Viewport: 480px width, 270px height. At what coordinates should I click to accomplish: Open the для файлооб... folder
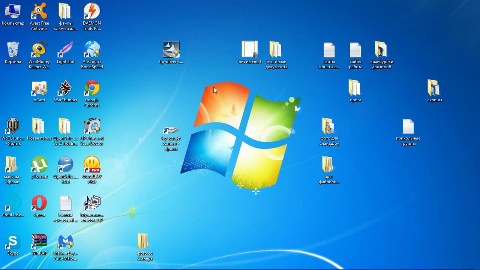click(x=329, y=171)
